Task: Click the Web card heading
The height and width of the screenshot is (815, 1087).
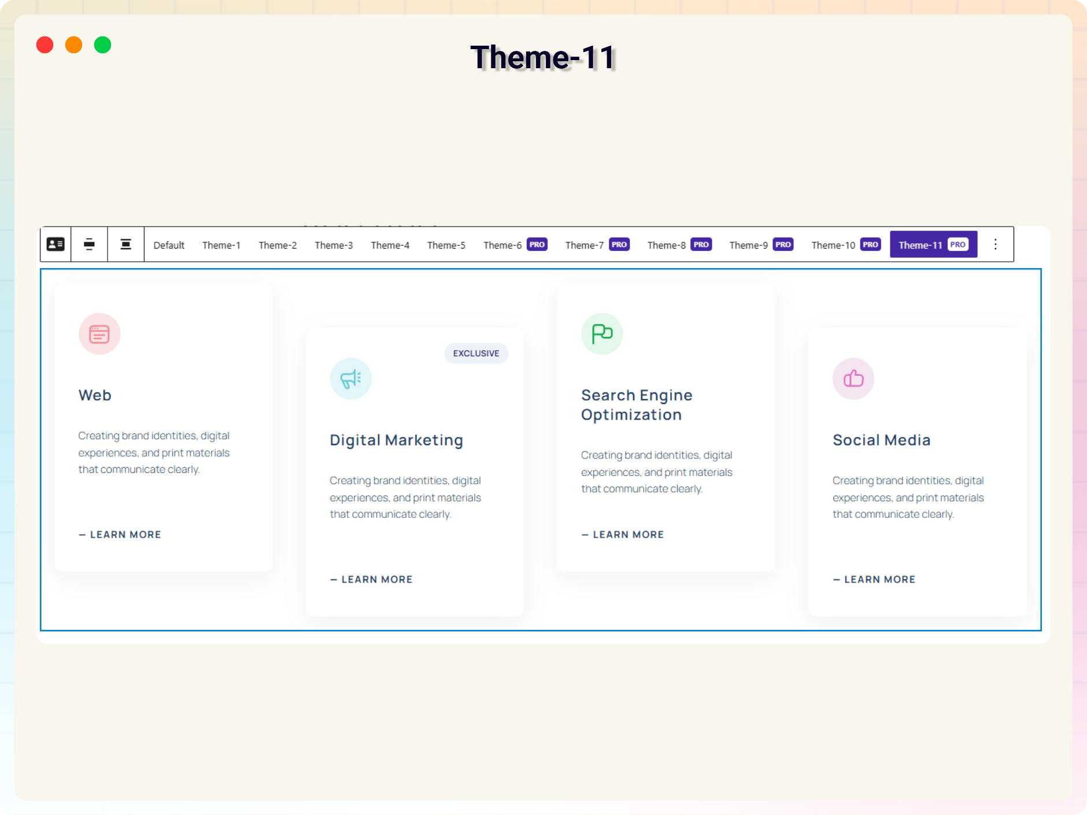Action: 95,395
